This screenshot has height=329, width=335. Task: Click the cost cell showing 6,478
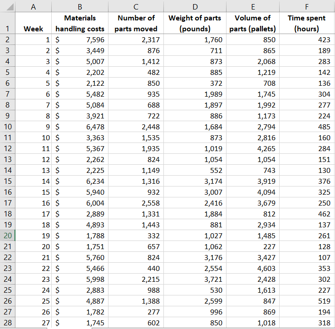[80, 127]
